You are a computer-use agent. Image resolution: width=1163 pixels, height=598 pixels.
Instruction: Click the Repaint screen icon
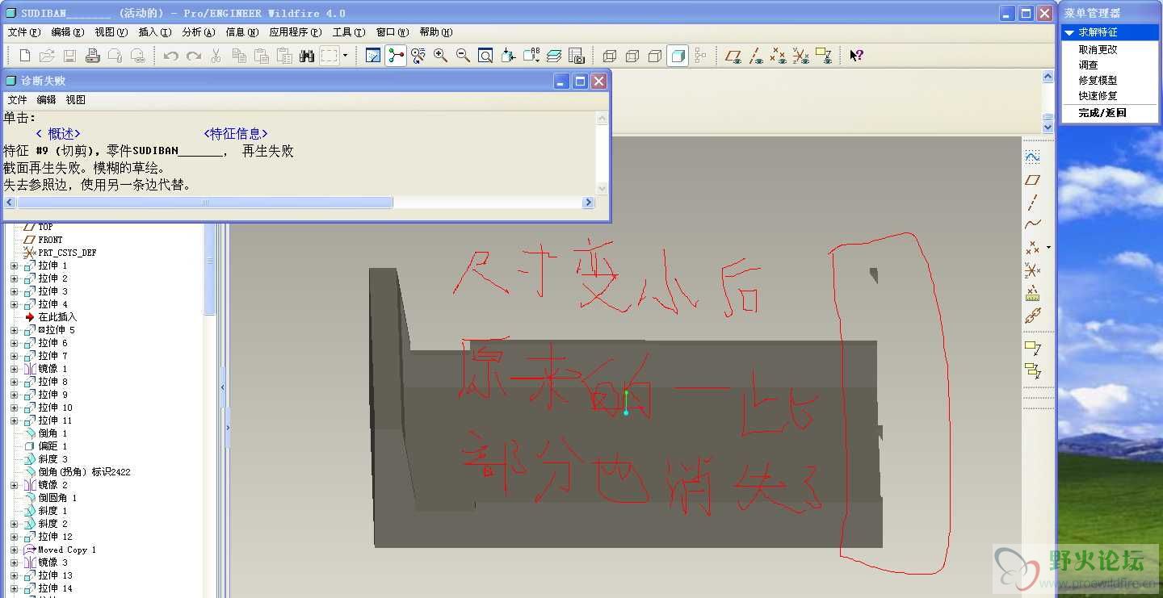(373, 56)
